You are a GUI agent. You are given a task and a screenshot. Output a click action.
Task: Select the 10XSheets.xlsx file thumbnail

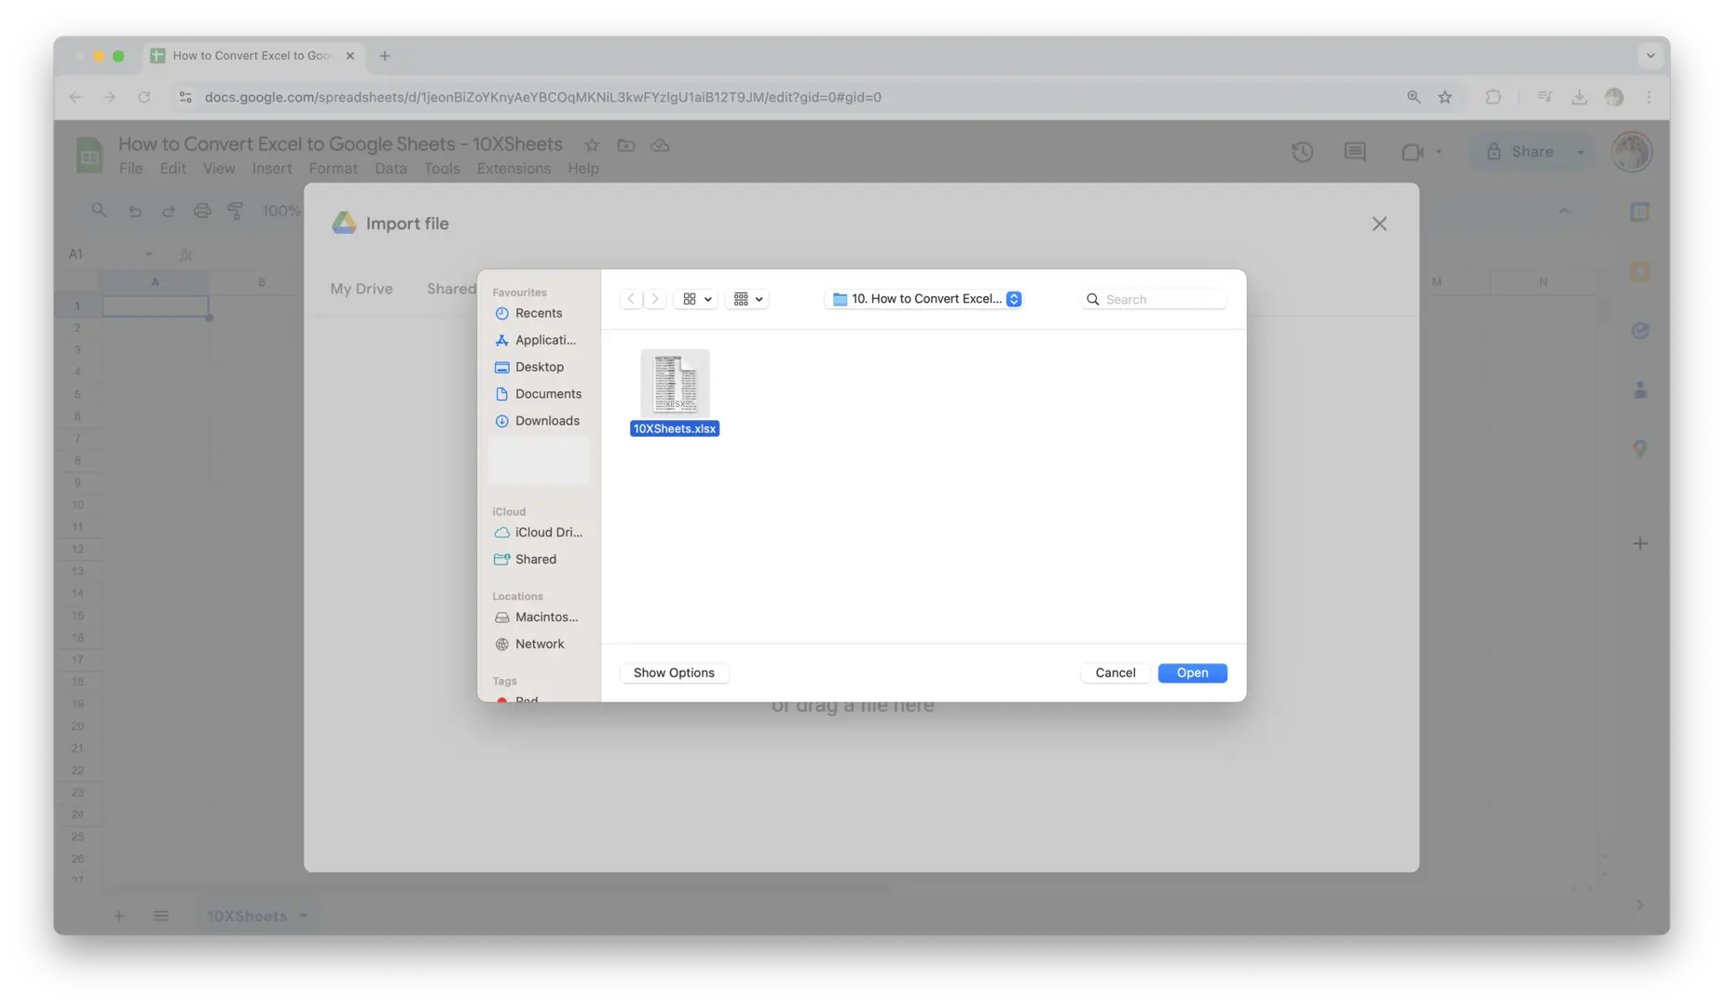(x=675, y=384)
